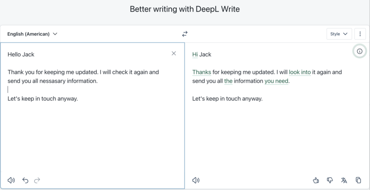Listen to the improved text audio
Viewport: 370px width, 190px height.
[x=196, y=180]
